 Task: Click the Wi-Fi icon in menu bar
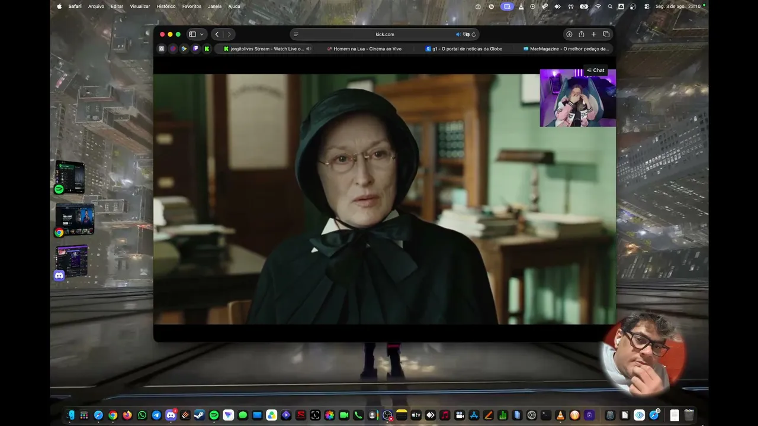tap(598, 7)
